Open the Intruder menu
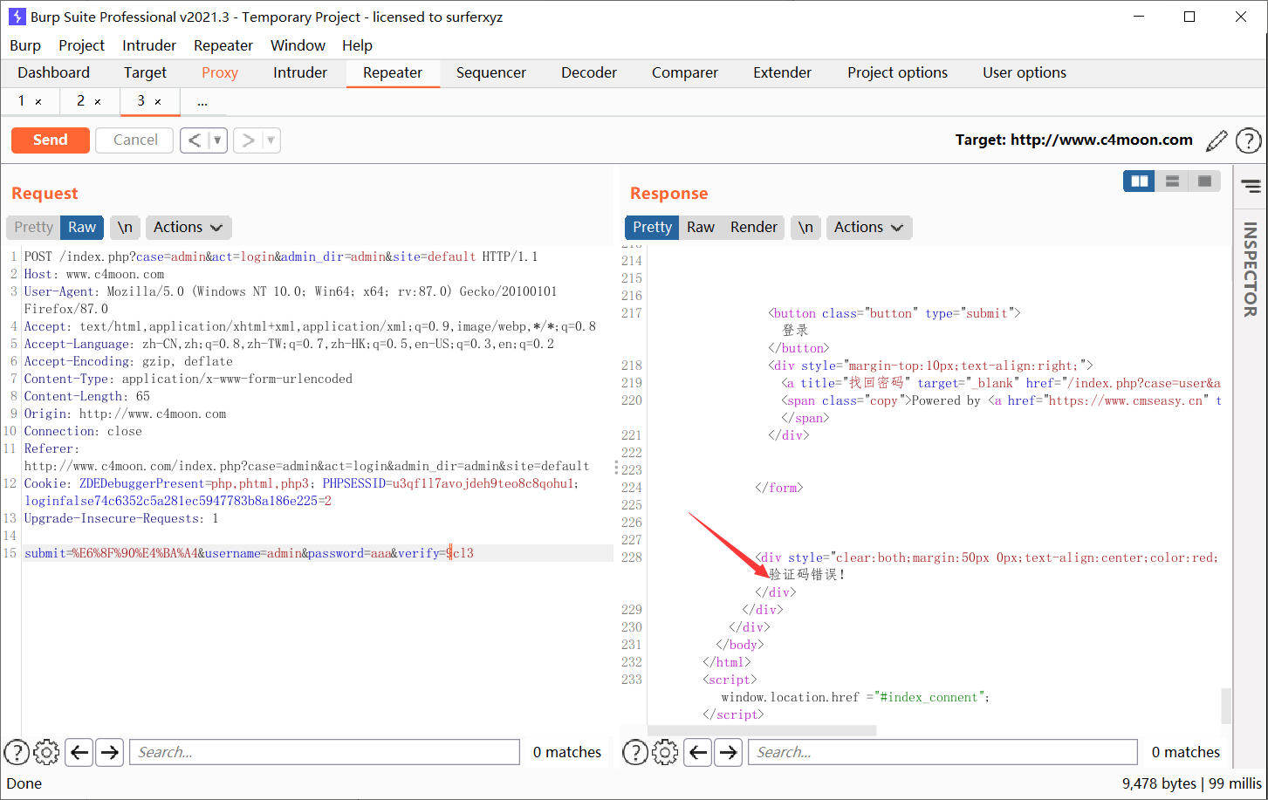 point(149,45)
